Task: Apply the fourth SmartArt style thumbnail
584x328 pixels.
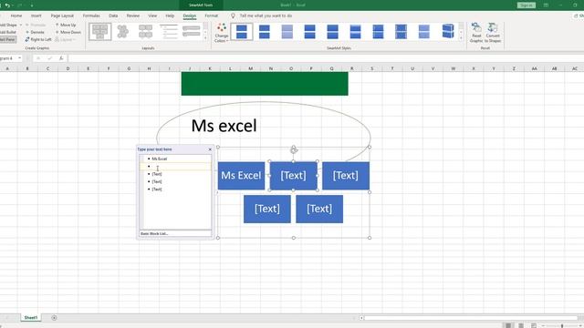Action: [310, 32]
